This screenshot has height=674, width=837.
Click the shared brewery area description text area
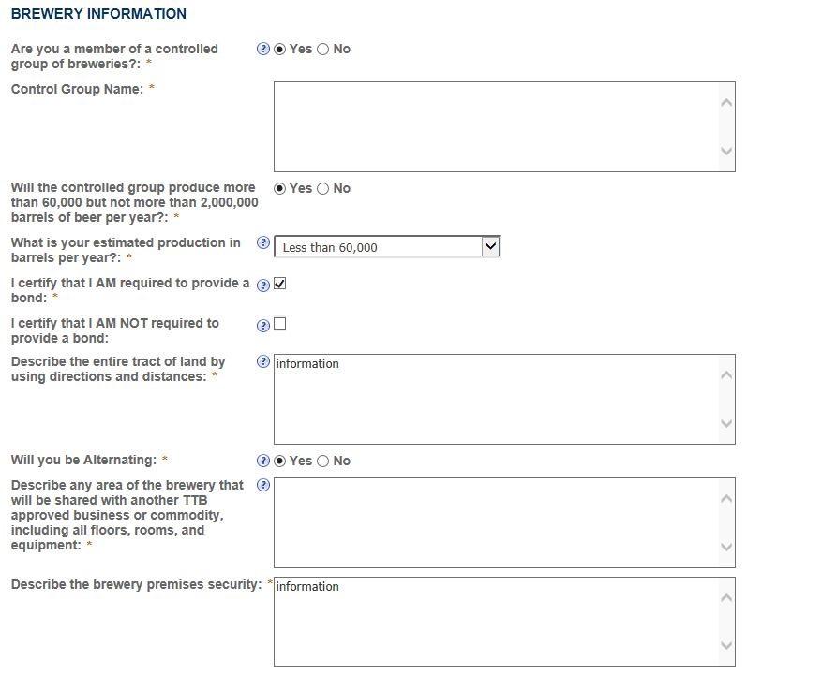(x=497, y=522)
